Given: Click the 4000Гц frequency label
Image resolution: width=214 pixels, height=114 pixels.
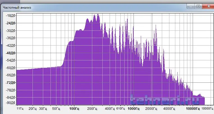Looking at the screenshot, I should coord(169,109).
